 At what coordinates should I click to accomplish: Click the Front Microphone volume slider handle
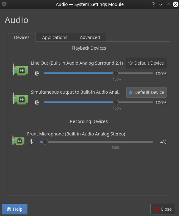[x=45, y=142]
